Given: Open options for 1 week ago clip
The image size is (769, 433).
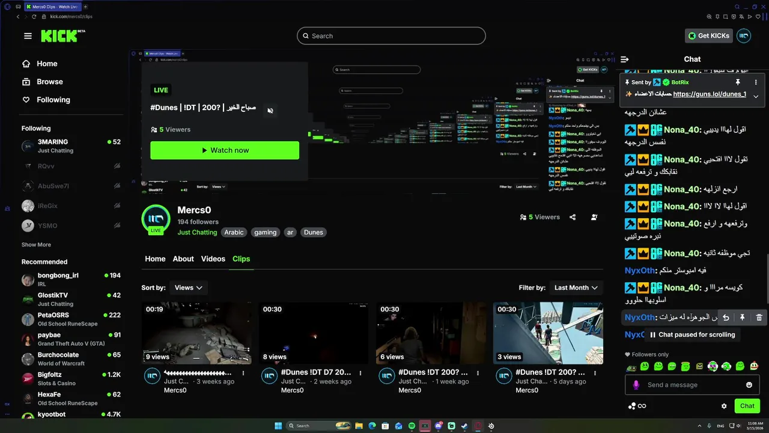Looking at the screenshot, I should click(478, 373).
